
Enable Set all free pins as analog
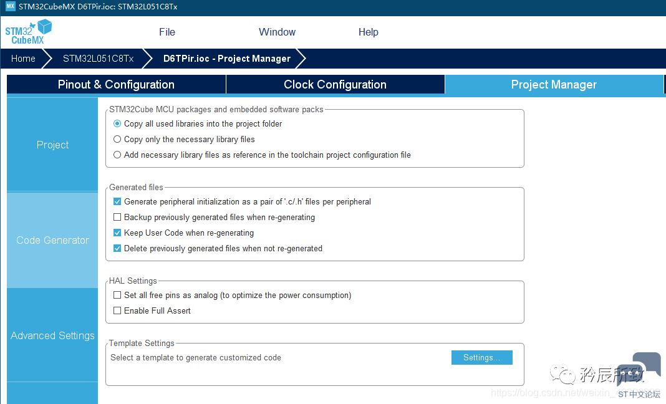117,296
